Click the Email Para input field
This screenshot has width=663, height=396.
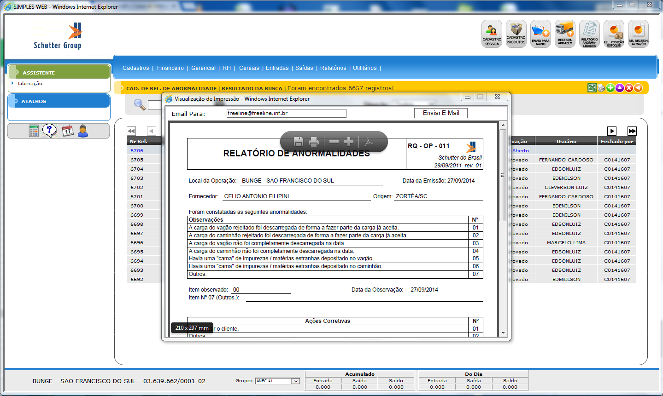tap(286, 113)
